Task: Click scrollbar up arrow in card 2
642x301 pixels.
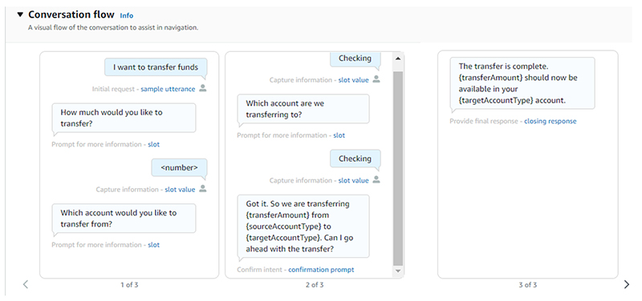Action: (398, 58)
